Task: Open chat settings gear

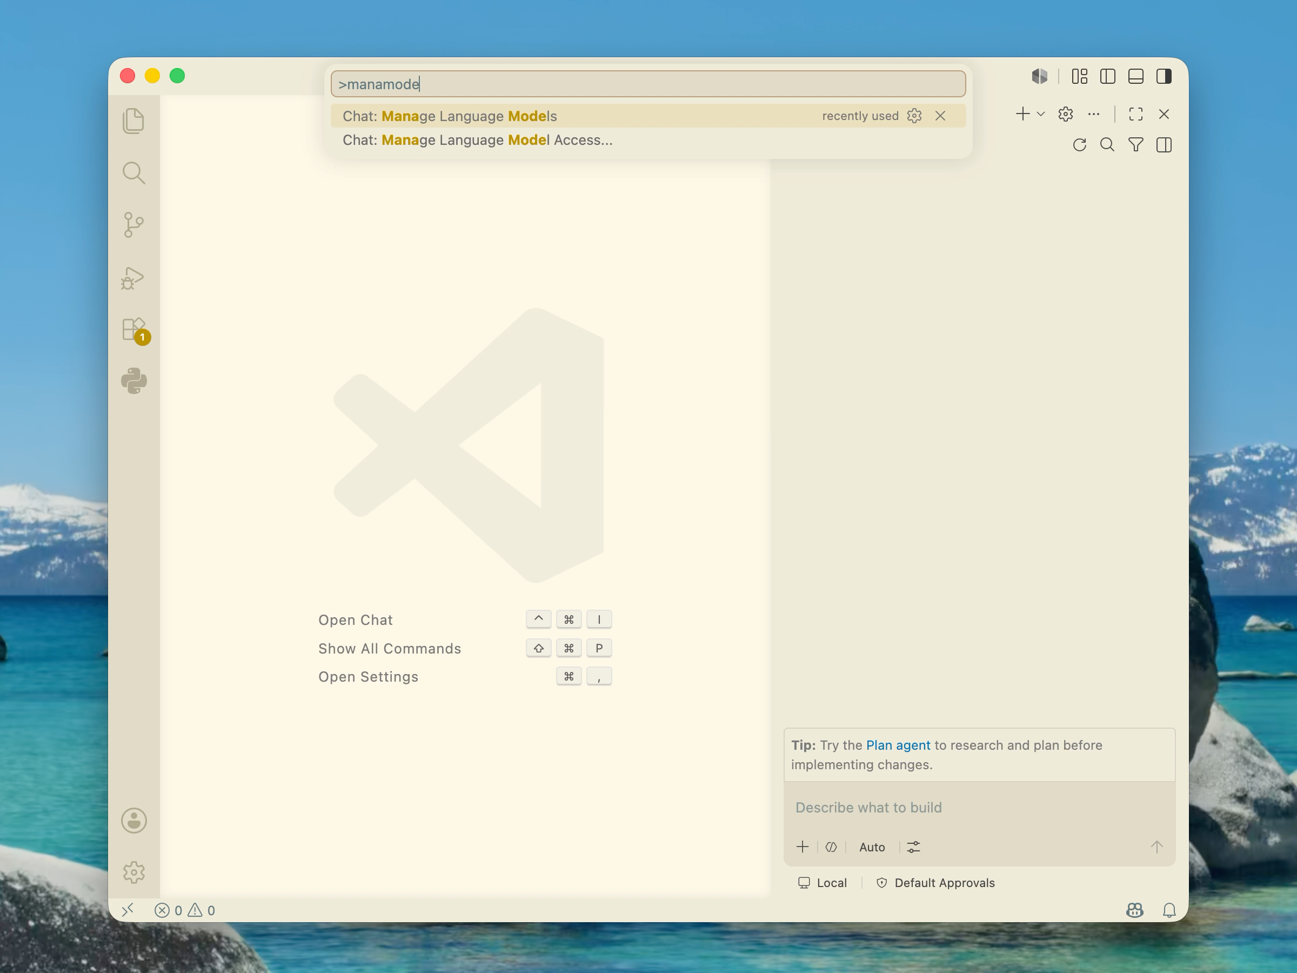Action: coord(1065,114)
